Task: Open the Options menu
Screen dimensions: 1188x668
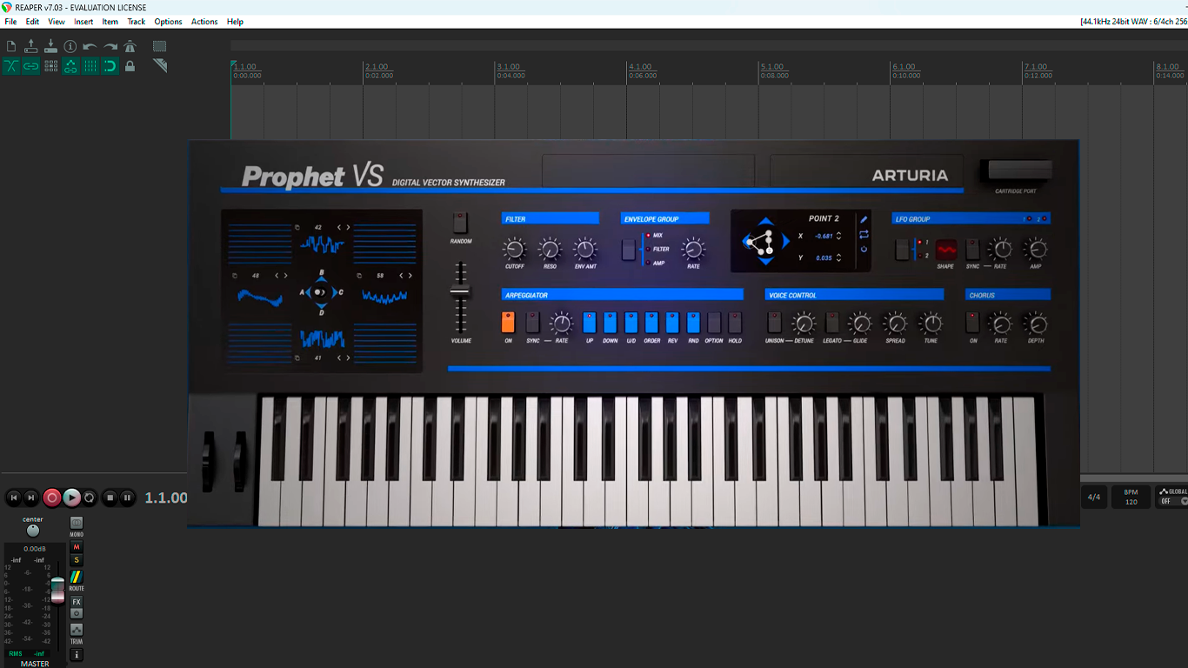Action: point(168,22)
